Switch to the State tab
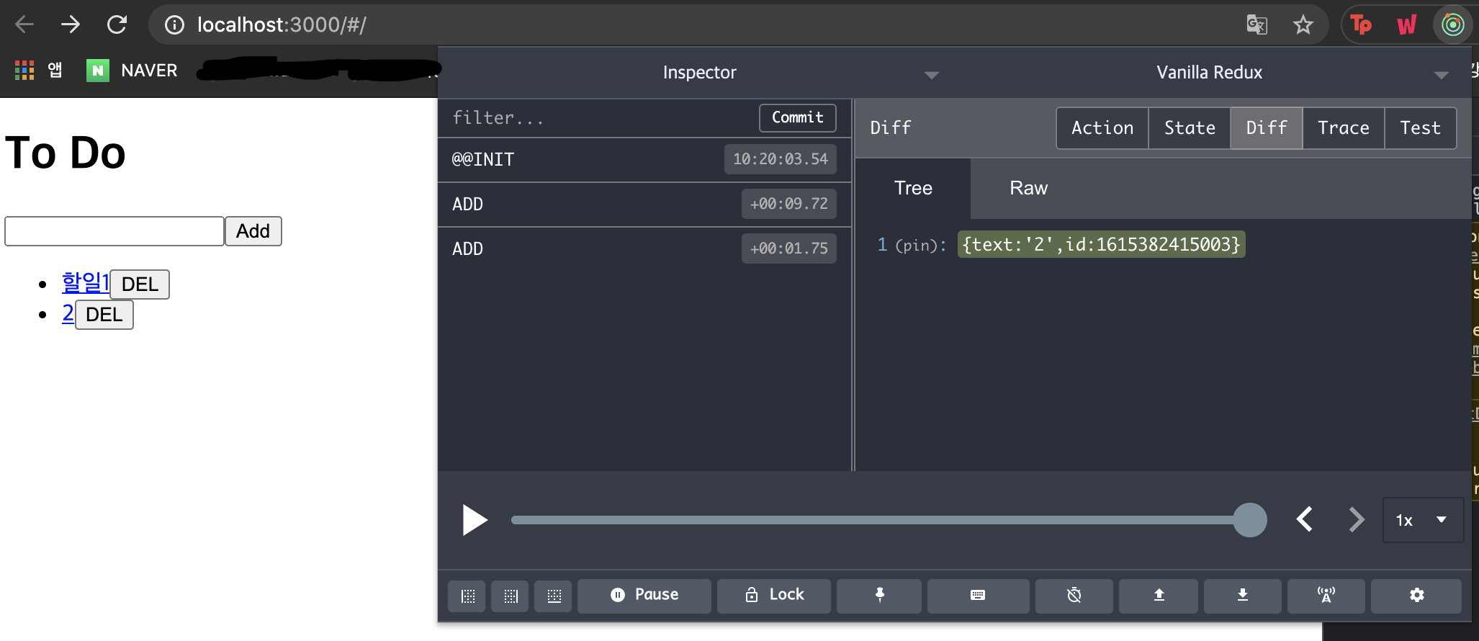Viewport: 1479px width, 641px height. [x=1190, y=128]
